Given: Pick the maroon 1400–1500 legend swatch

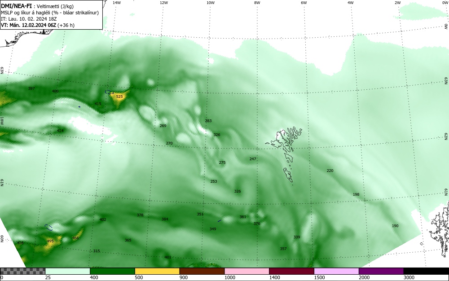Looking at the screenshot, I should click(291, 271).
